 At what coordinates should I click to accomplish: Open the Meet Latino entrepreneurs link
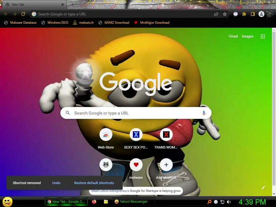(x=110, y=191)
